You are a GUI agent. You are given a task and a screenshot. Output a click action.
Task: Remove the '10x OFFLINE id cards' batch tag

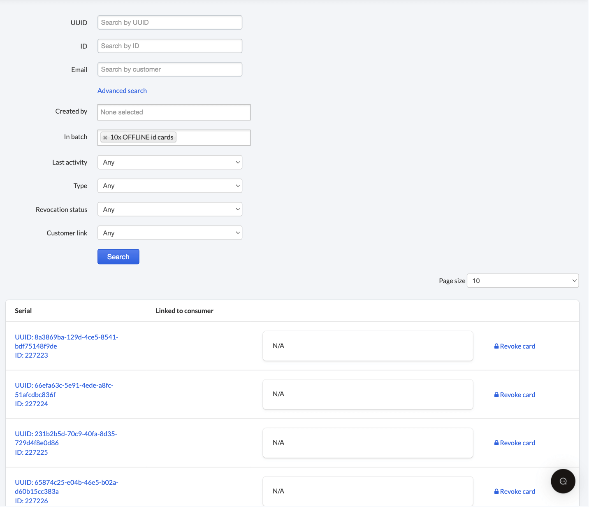coord(105,137)
